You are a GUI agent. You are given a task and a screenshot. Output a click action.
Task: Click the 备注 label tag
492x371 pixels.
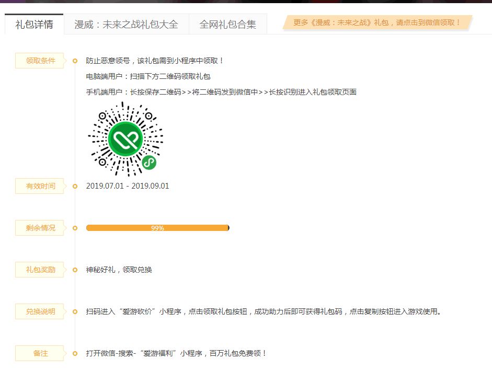click(40, 353)
